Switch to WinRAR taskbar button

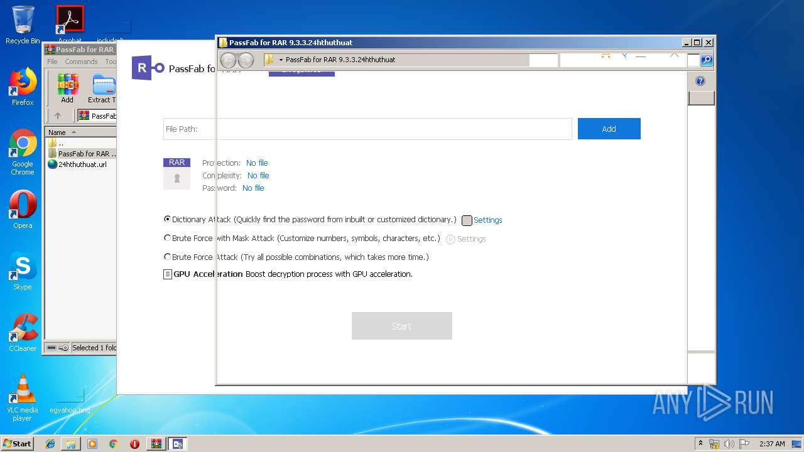point(156,444)
